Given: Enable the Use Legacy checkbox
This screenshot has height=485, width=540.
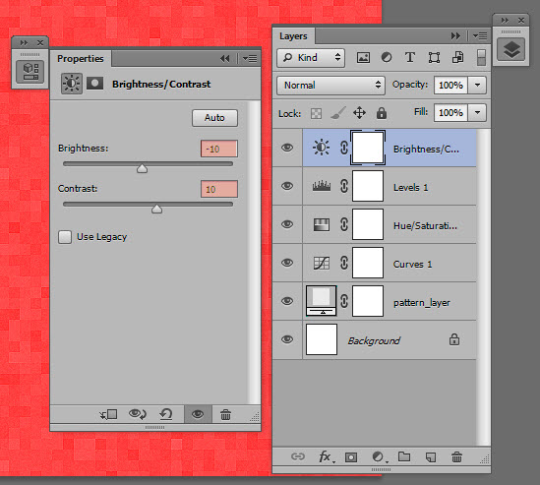Looking at the screenshot, I should 65,237.
